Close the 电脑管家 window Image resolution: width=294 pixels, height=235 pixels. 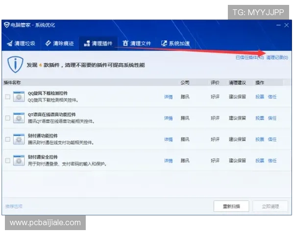(286, 25)
